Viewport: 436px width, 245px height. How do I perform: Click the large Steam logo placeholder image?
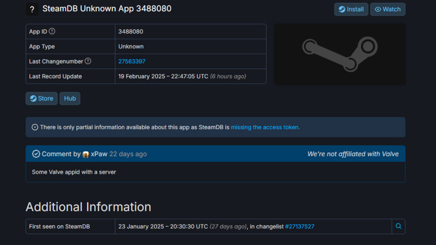click(340, 54)
